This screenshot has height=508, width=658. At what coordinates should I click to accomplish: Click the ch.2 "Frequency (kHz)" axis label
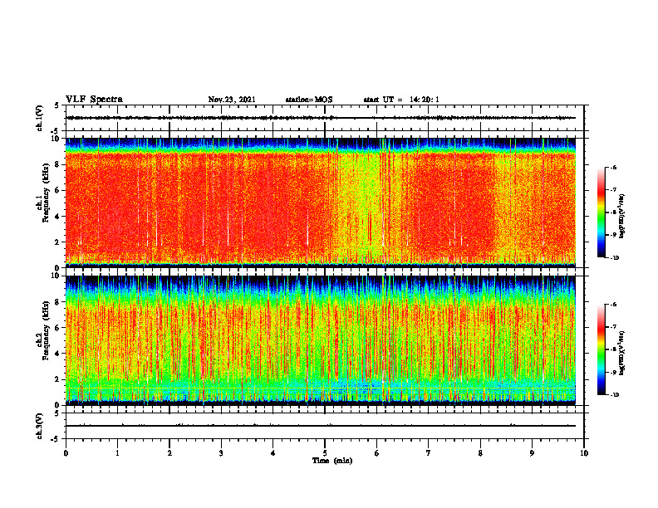coord(47,330)
